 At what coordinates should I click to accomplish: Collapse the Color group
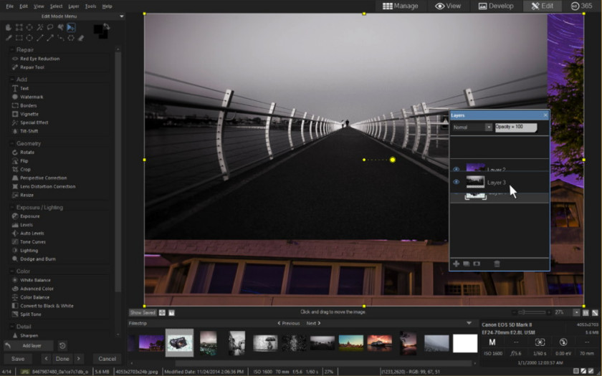tap(12, 271)
